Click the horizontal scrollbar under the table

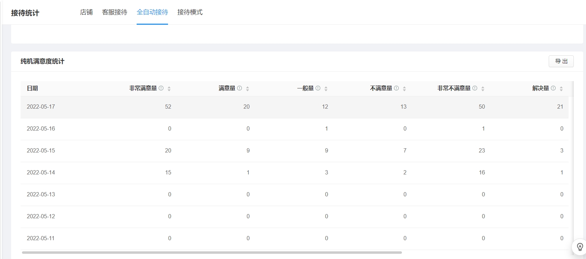[212, 252]
